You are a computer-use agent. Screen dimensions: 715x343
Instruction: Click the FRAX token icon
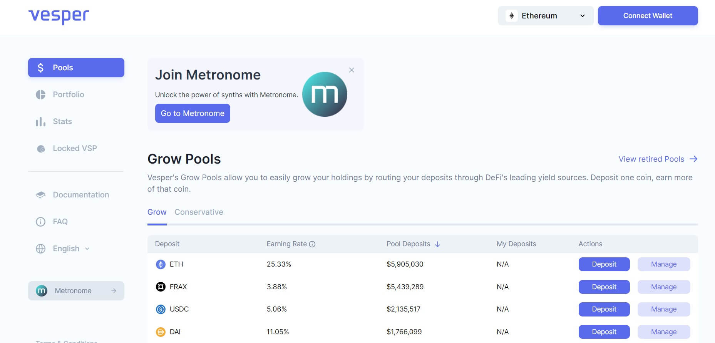click(161, 287)
